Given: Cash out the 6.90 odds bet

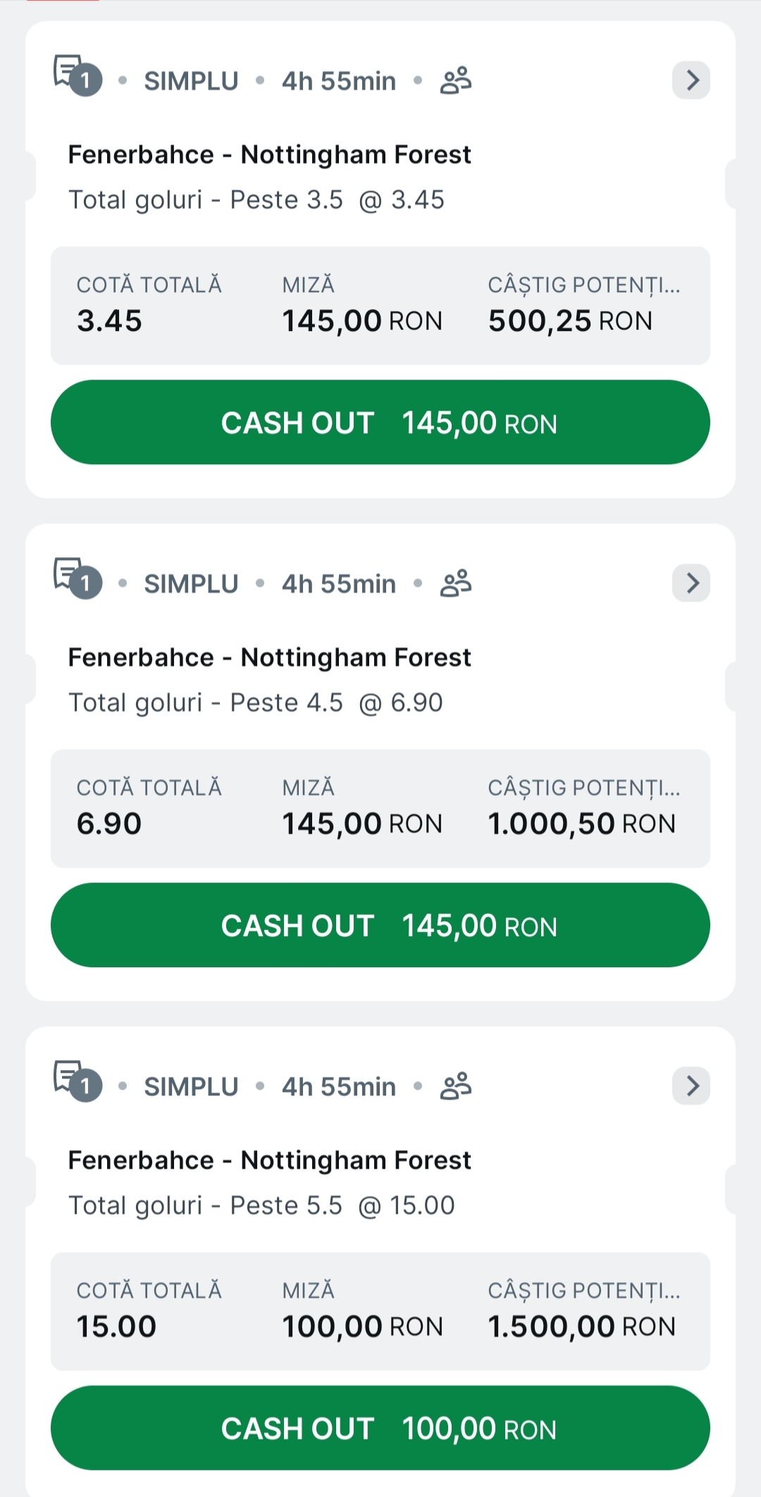Looking at the screenshot, I should [x=380, y=926].
